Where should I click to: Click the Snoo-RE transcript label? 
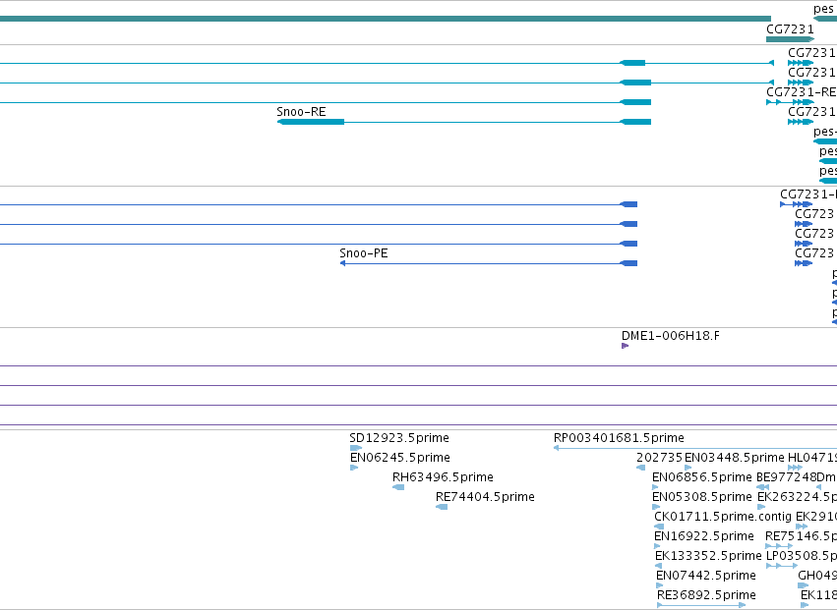point(301,111)
